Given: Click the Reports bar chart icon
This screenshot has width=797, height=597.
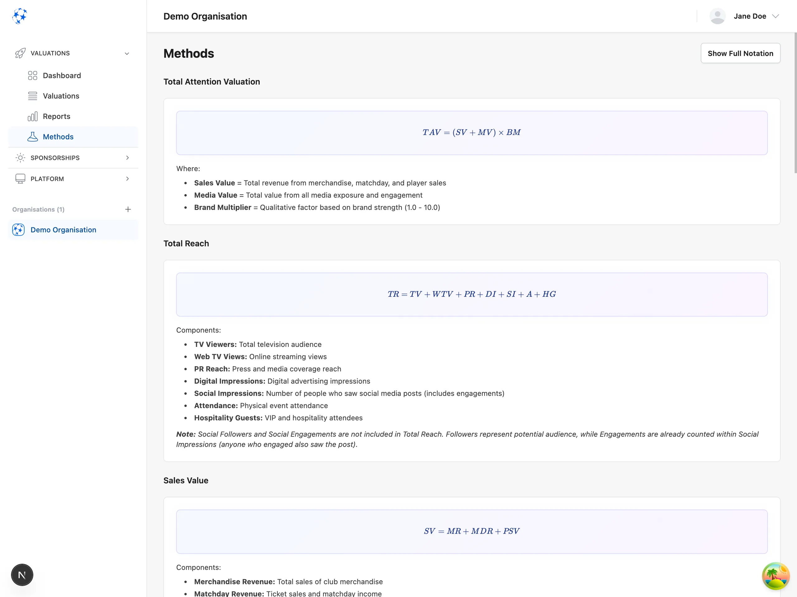Looking at the screenshot, I should click(32, 116).
